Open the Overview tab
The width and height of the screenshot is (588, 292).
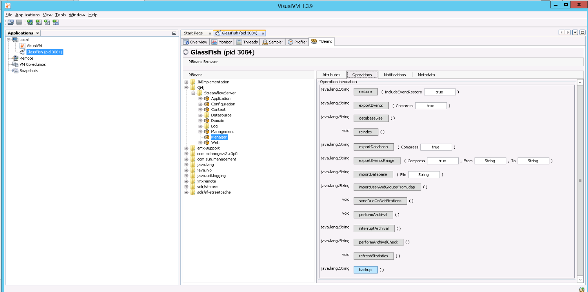coord(195,42)
